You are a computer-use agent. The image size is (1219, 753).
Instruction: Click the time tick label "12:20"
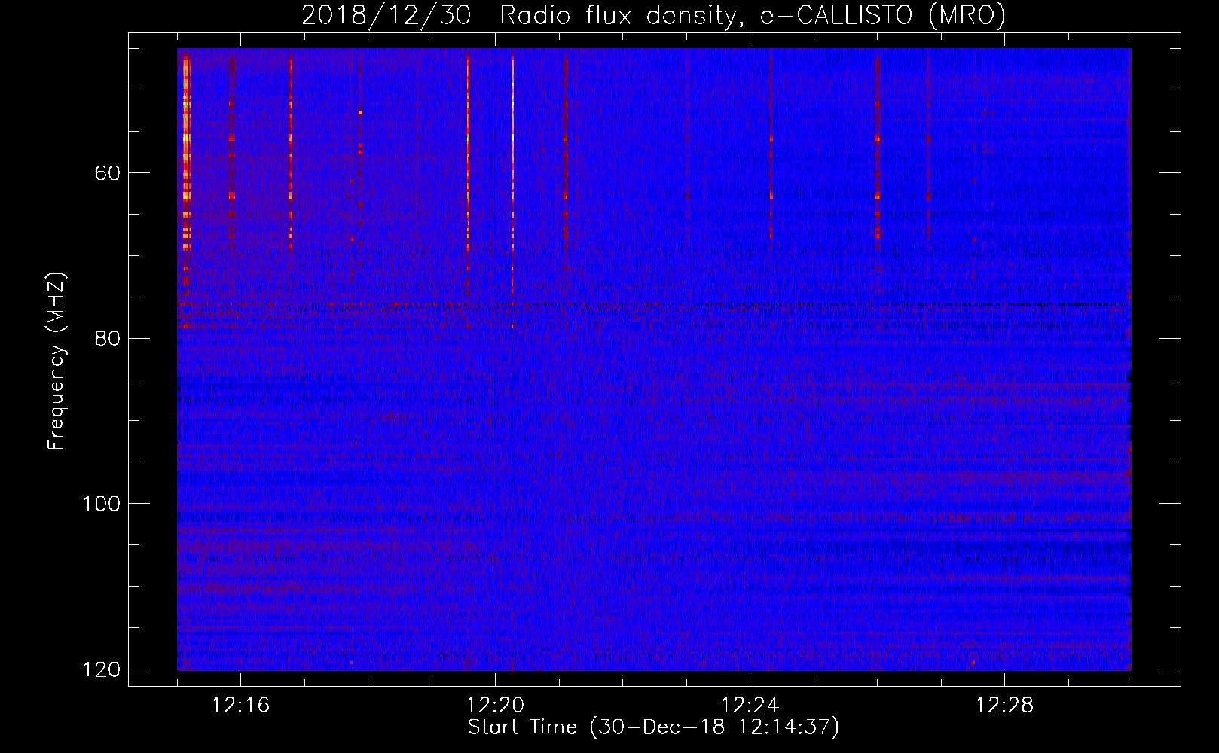[495, 706]
